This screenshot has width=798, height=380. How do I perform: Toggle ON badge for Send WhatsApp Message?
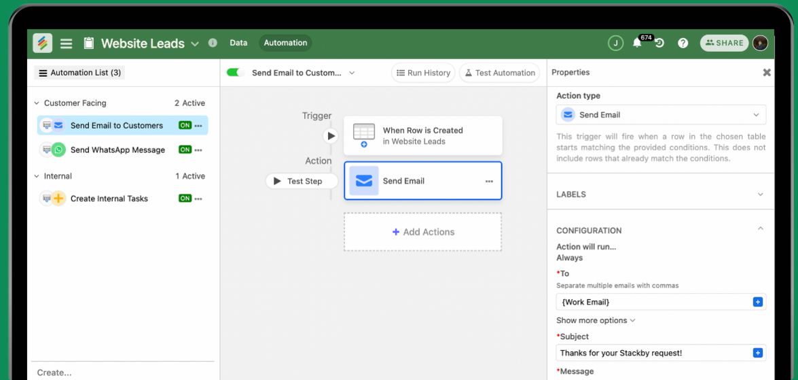[185, 150]
